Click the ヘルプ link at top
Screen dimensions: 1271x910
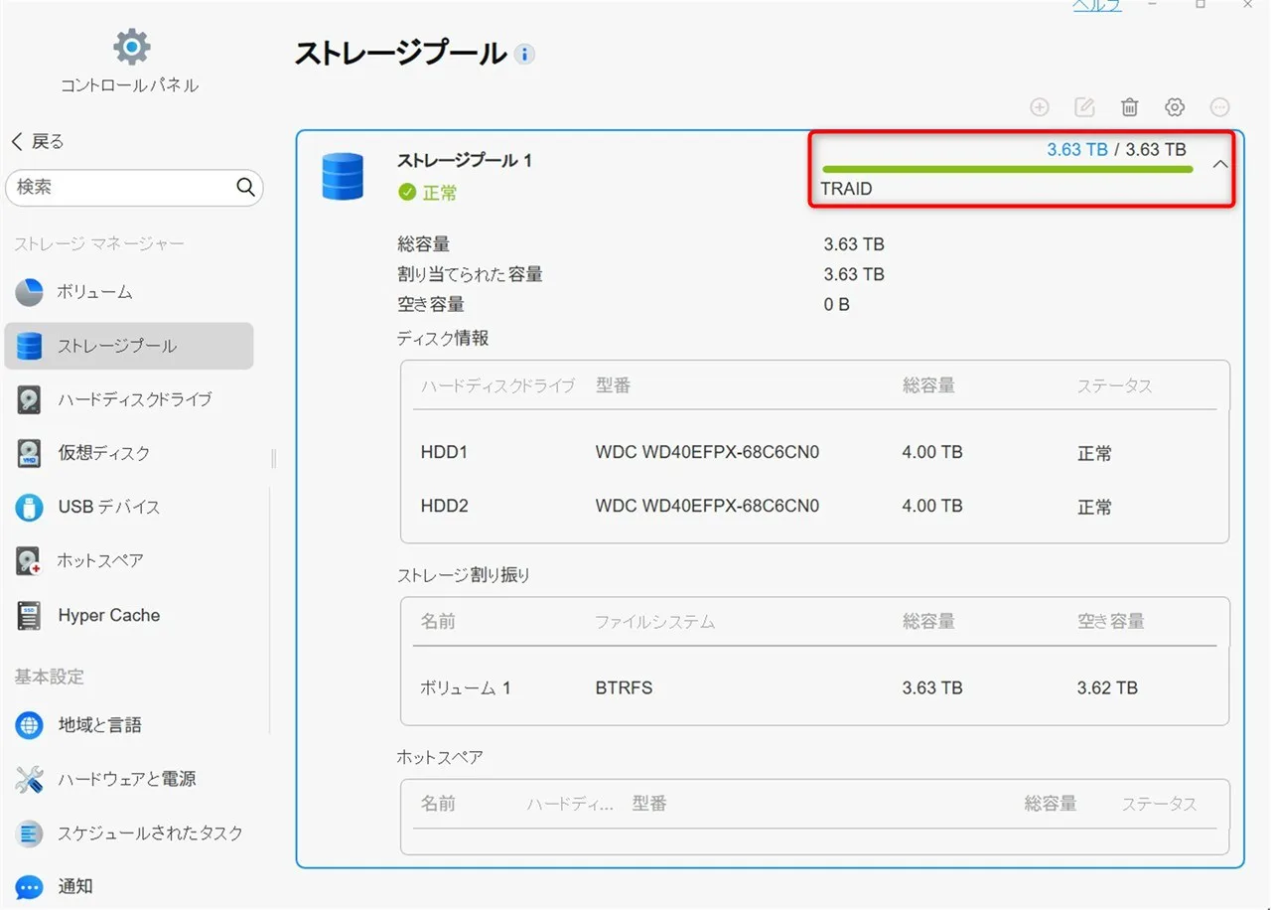coord(1096,6)
